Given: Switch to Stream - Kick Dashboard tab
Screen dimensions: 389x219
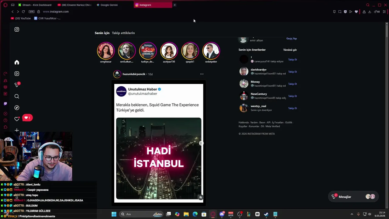Looking at the screenshot, I should pos(35,5).
